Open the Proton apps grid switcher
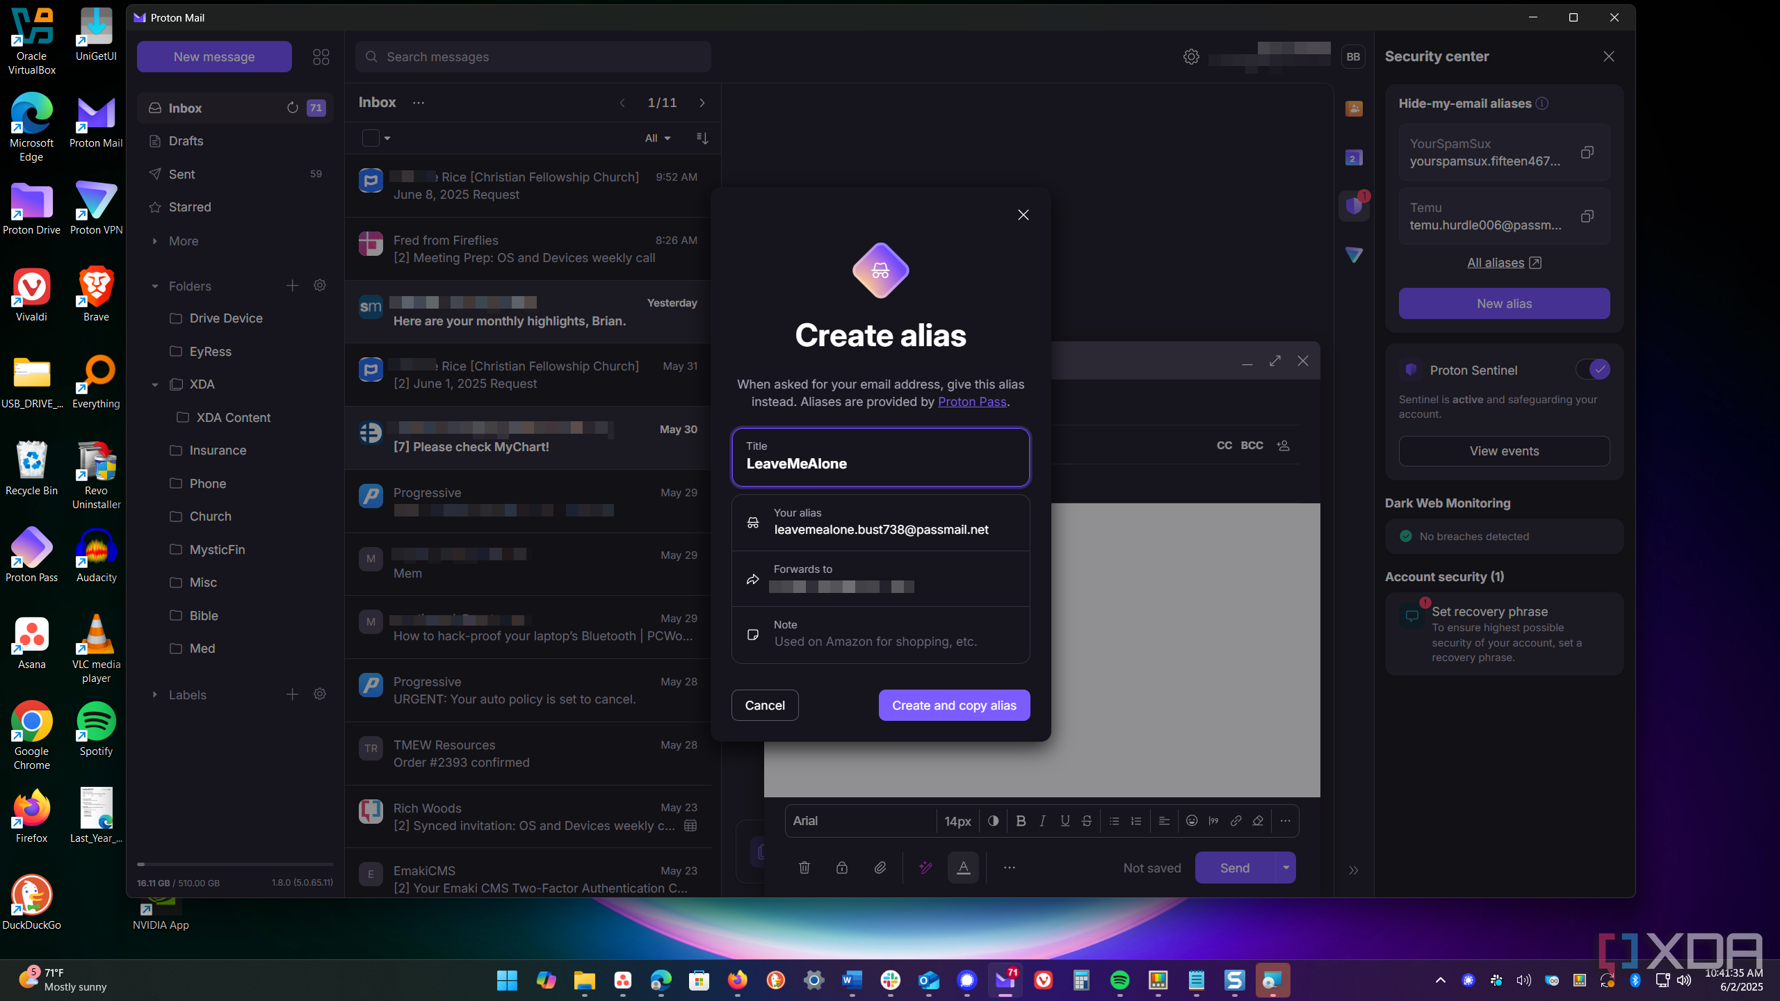Screen dimensions: 1780x1001 click(x=321, y=56)
